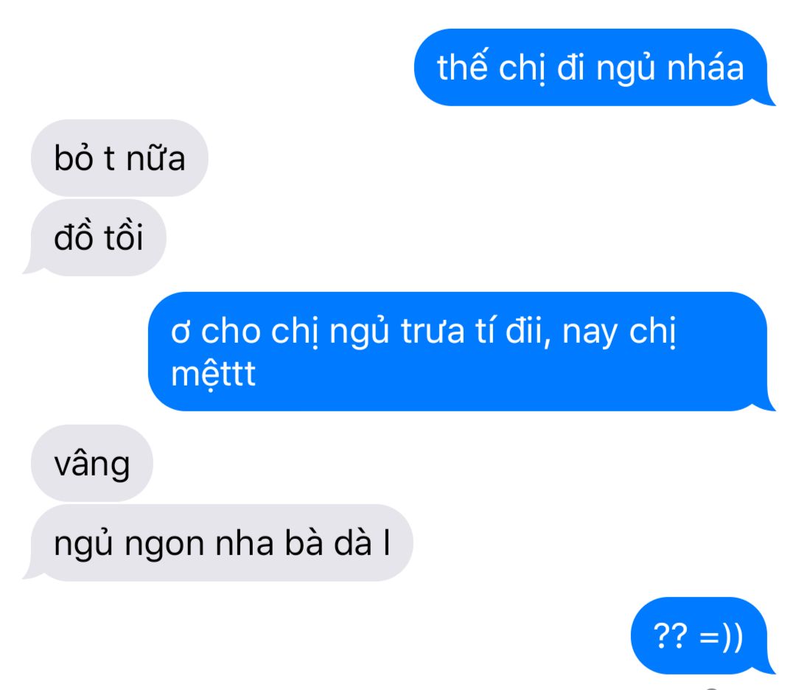Viewport: 796px width, 690px height.
Task: Click the "??" question marks in the last bubble
Action: pos(670,635)
